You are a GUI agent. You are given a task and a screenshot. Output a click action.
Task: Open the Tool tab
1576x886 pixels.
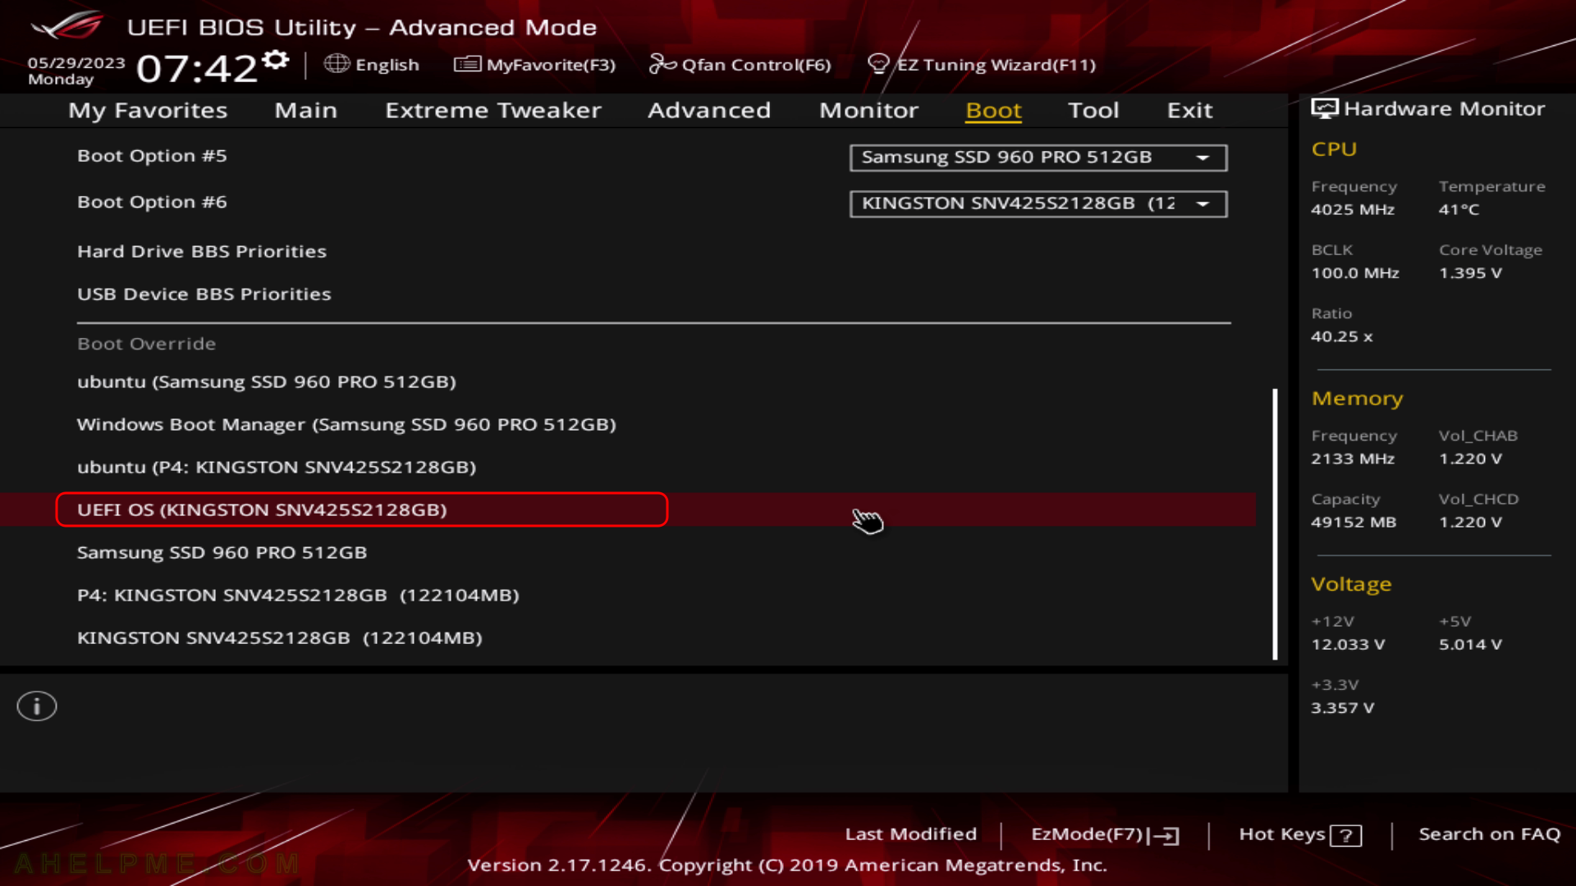click(x=1093, y=110)
